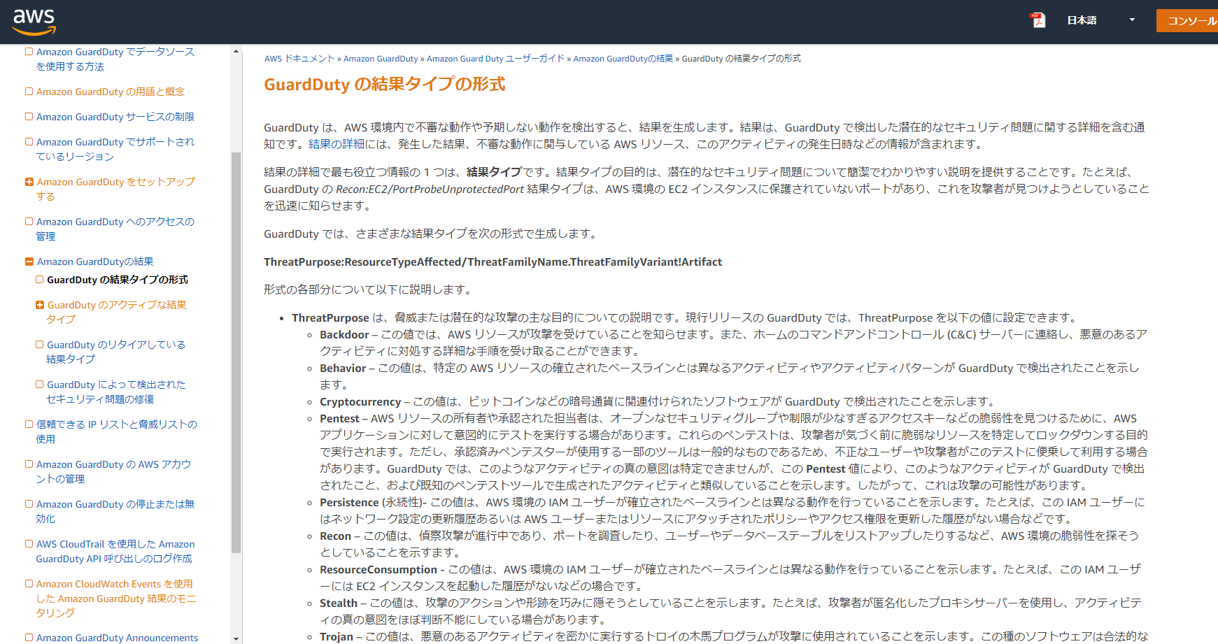The height and width of the screenshot is (644, 1218).
Task: Open the PDF version via the PDF icon
Action: pyautogui.click(x=1038, y=20)
